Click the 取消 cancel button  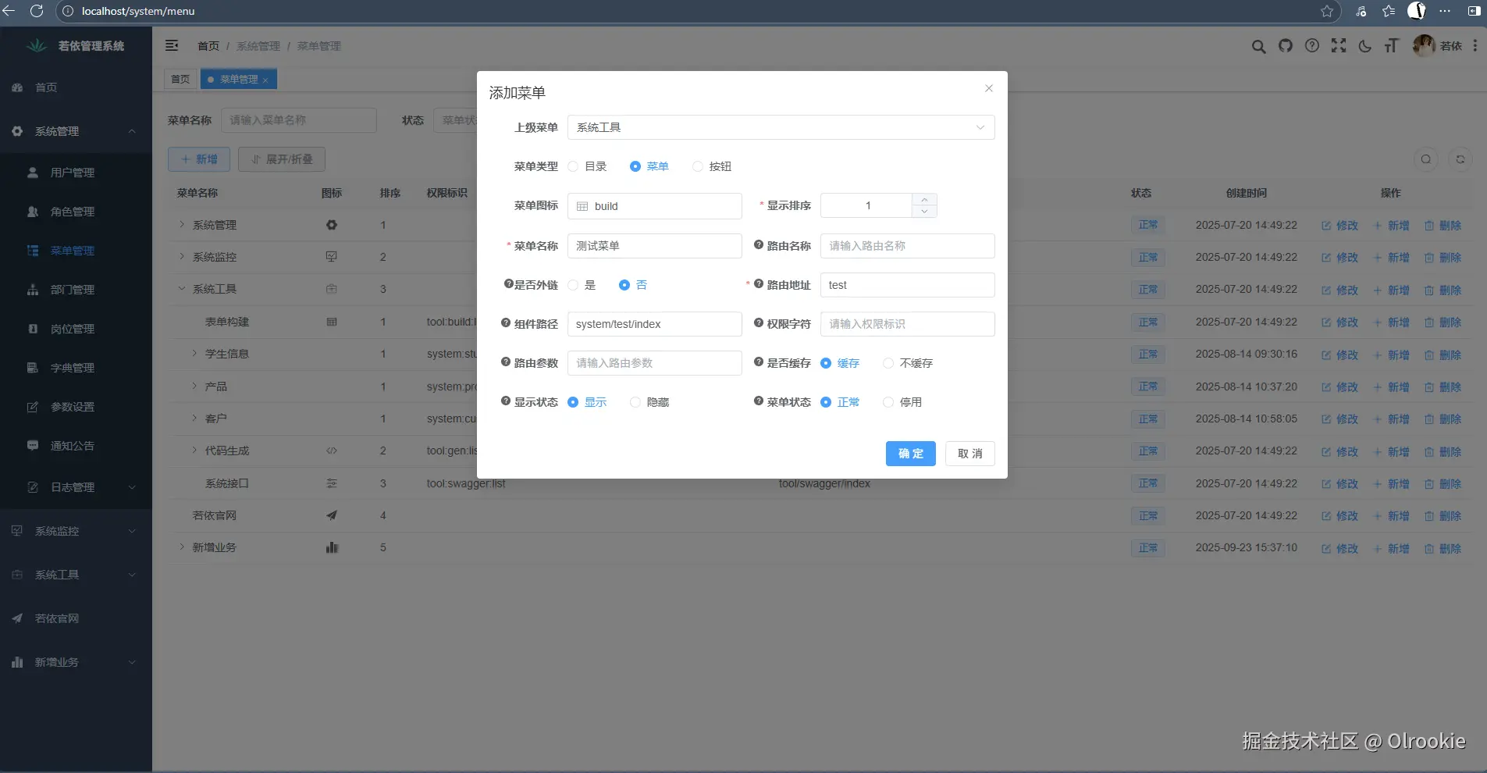[970, 454]
